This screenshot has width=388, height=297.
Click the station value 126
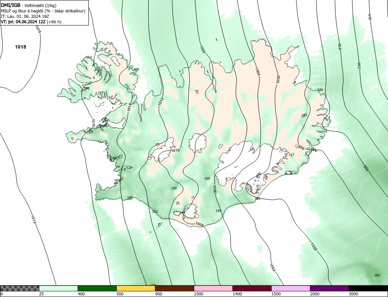coord(320,90)
